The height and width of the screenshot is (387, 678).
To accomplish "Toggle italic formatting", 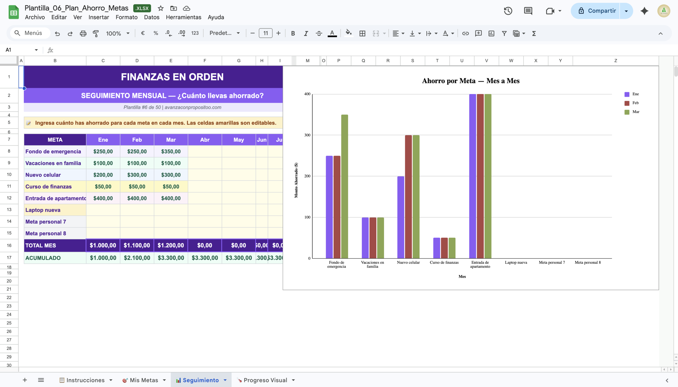I will click(306, 33).
